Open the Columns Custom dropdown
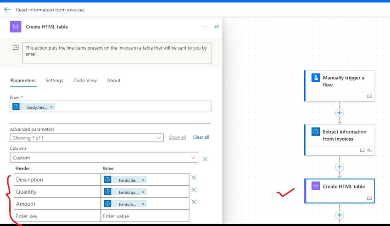 pos(104,158)
